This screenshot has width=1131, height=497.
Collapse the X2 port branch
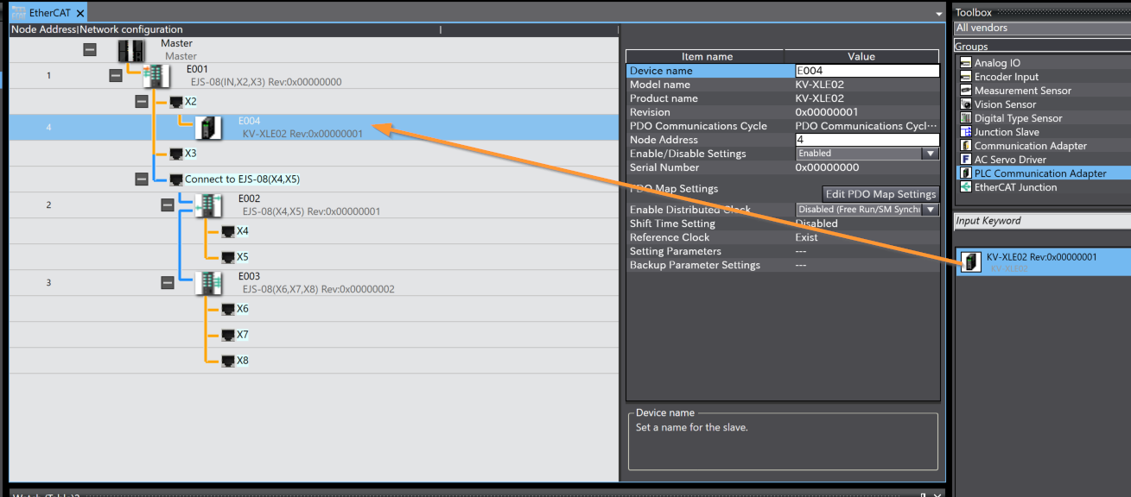(x=142, y=102)
